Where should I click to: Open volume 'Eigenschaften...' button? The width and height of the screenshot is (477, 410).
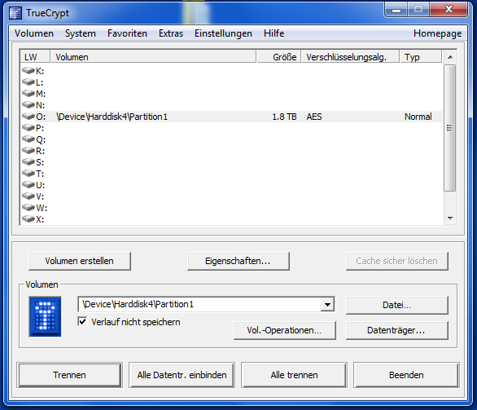[x=238, y=261]
